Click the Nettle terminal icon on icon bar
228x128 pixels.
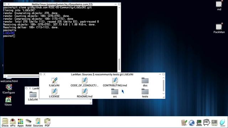click(199, 123)
